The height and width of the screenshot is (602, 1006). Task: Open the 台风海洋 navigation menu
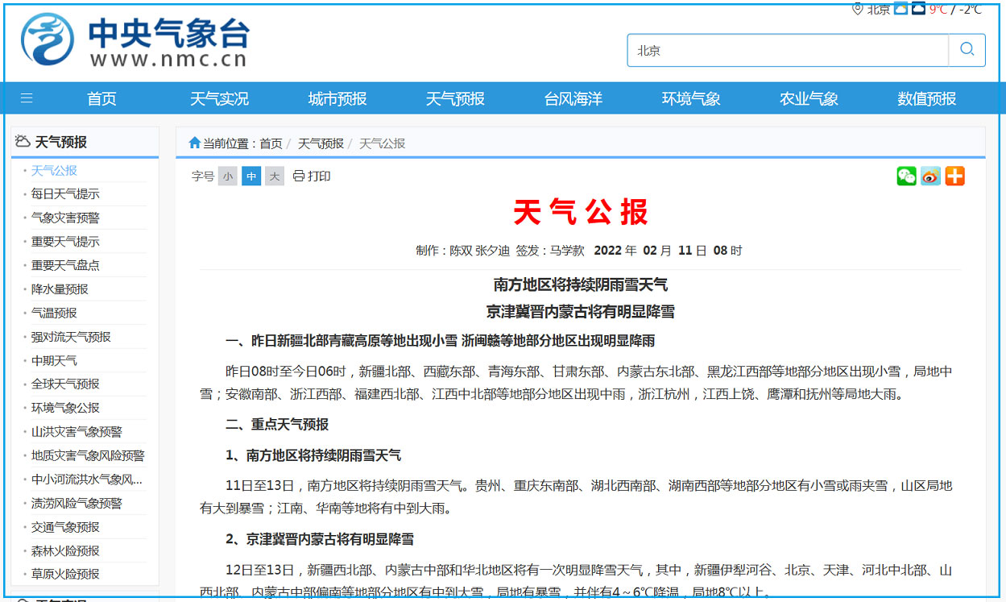coord(573,99)
